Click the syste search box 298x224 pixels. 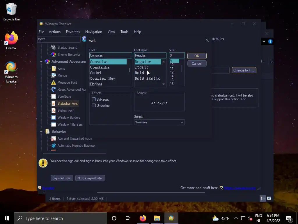(59, 39)
